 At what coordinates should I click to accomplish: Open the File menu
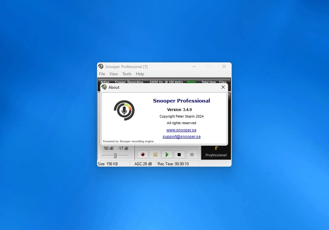(x=102, y=74)
